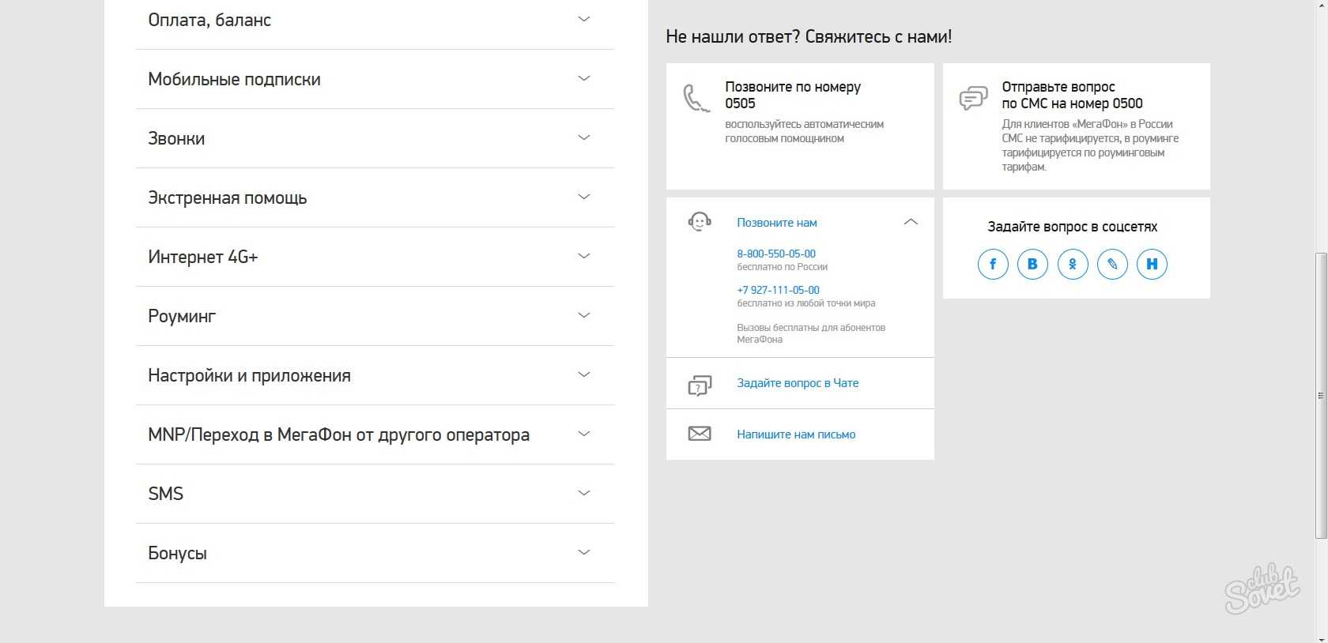This screenshot has width=1328, height=643.
Task: Collapse the 'Позвоните нам' panel arrow
Action: coord(911,222)
